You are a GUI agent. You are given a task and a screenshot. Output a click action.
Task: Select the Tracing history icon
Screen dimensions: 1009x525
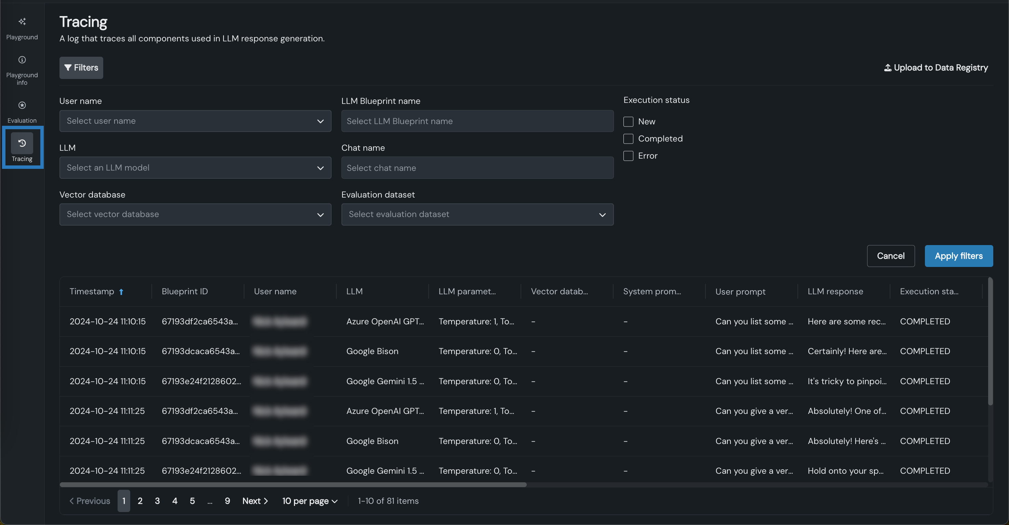click(22, 144)
